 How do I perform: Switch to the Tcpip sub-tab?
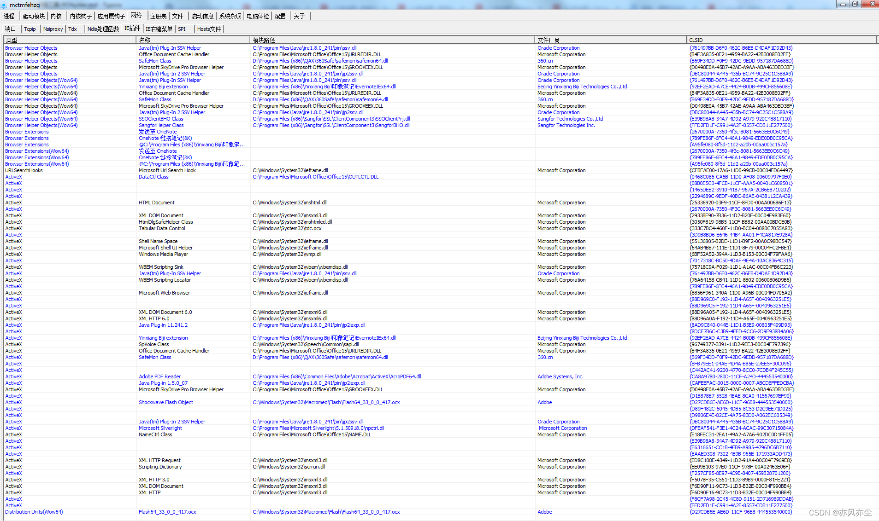[30, 29]
